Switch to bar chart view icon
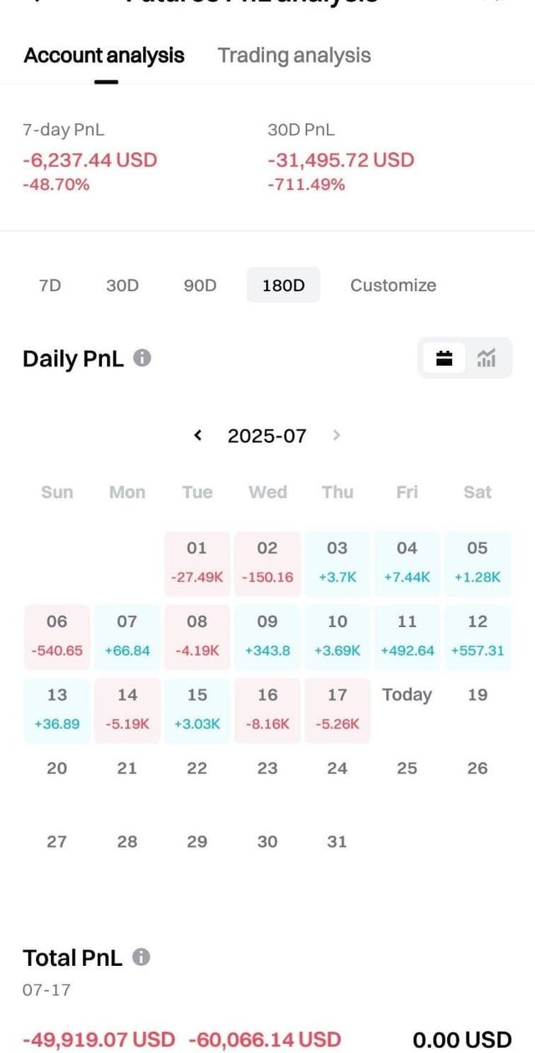Viewport: 535px width, 1053px height. [x=487, y=358]
